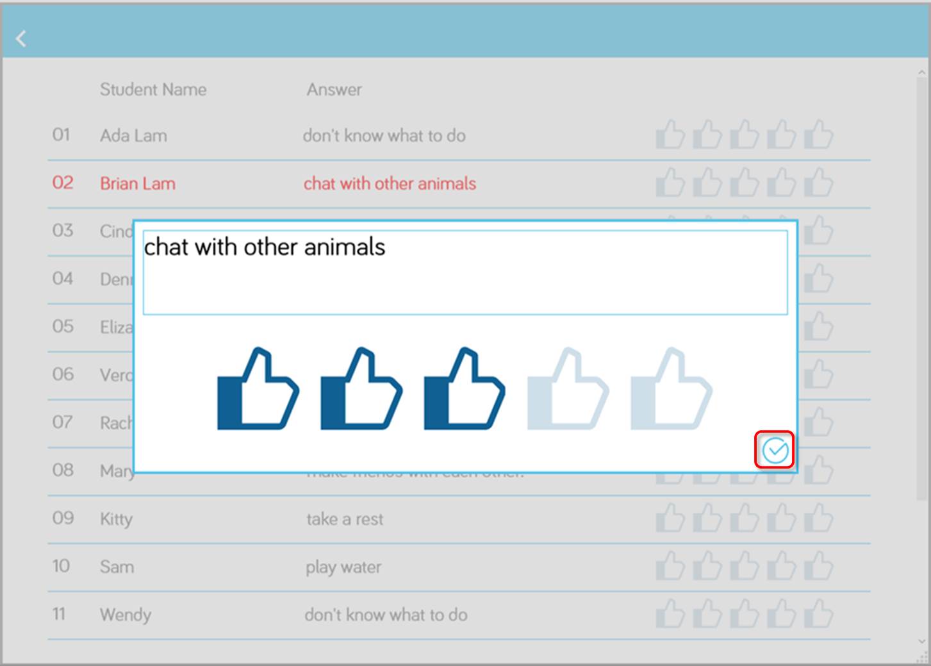Viewport: 931px width, 666px height.
Task: Select first thumbs-up in the rating dialog
Action: click(258, 388)
